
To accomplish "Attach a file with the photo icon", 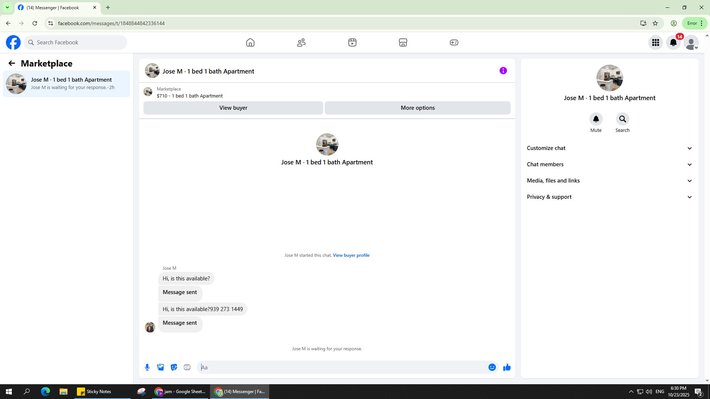I will point(160,367).
